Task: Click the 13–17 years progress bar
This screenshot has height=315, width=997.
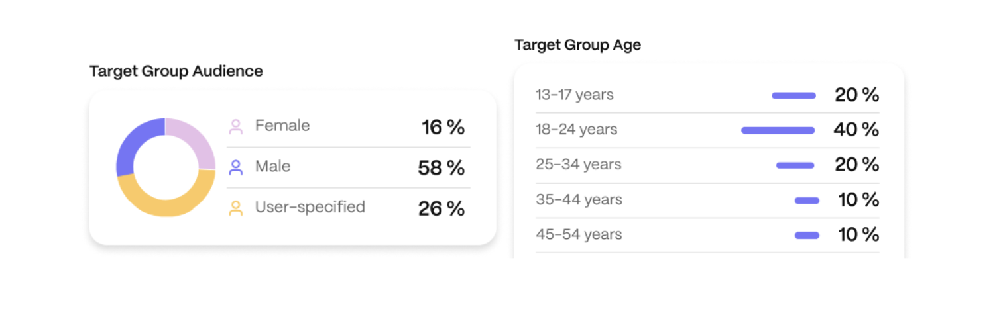Action: tap(793, 96)
